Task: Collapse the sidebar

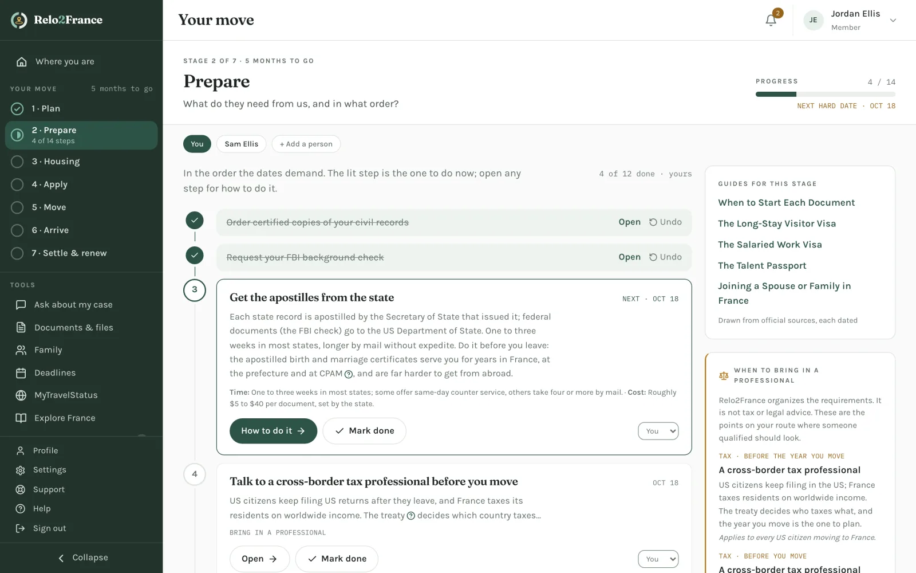Action: click(81, 558)
